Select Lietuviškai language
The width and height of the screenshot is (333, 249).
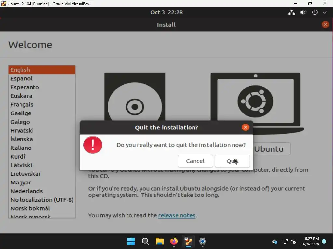tap(42, 174)
